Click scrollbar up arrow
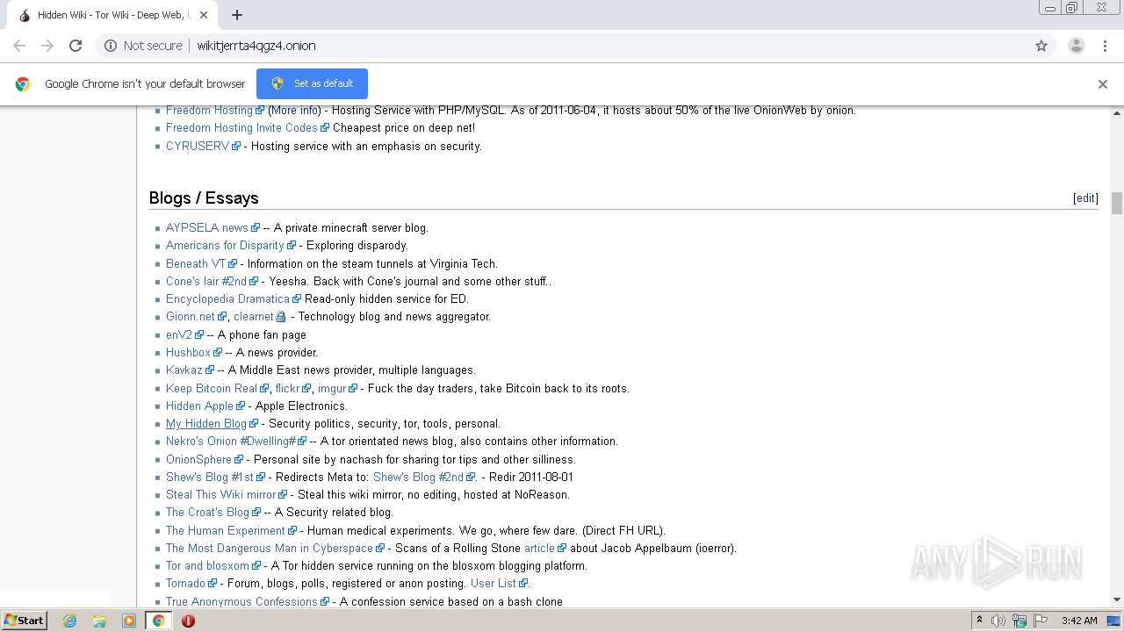This screenshot has height=632, width=1124. pyautogui.click(x=1117, y=113)
